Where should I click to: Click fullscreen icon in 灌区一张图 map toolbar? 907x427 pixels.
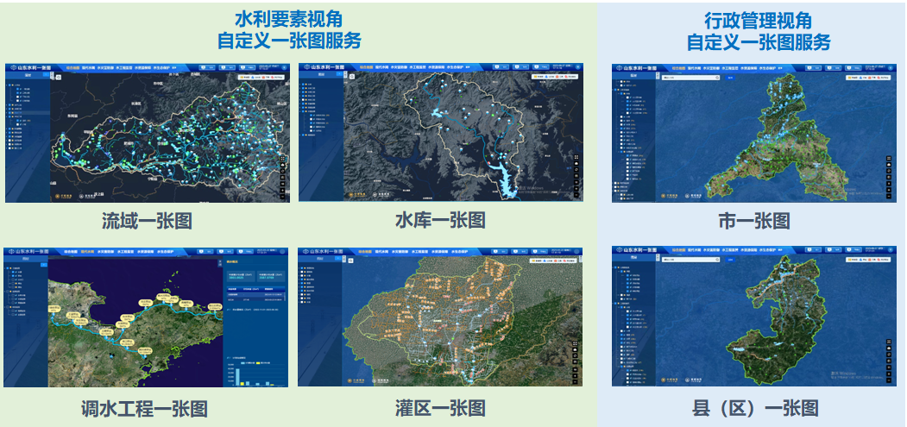tap(575, 343)
